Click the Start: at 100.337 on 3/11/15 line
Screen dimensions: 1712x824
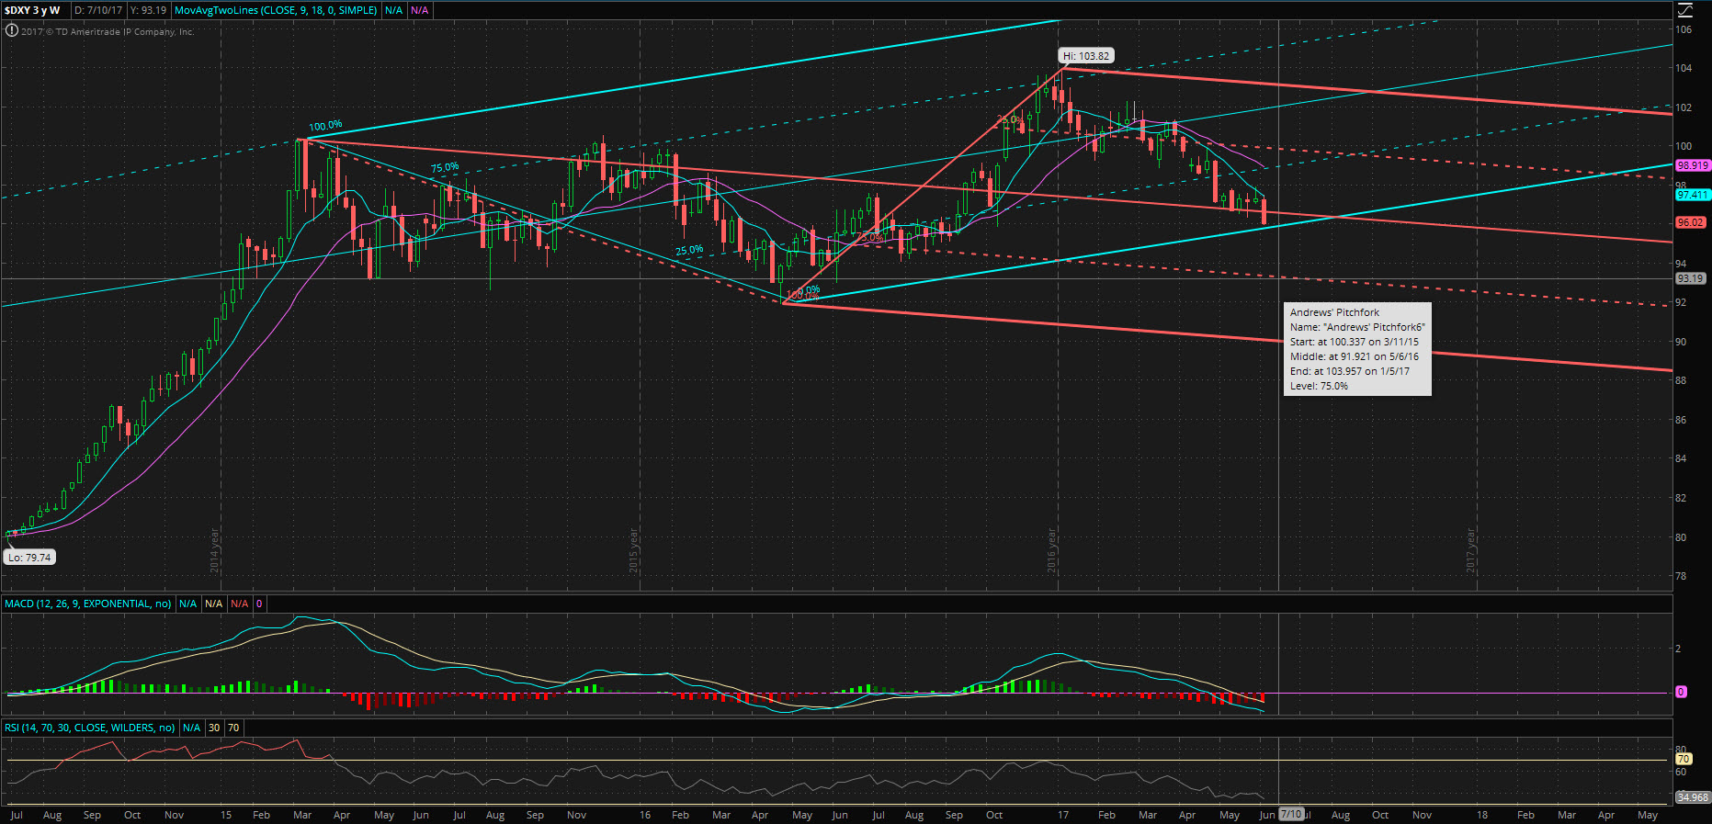coord(1354,342)
